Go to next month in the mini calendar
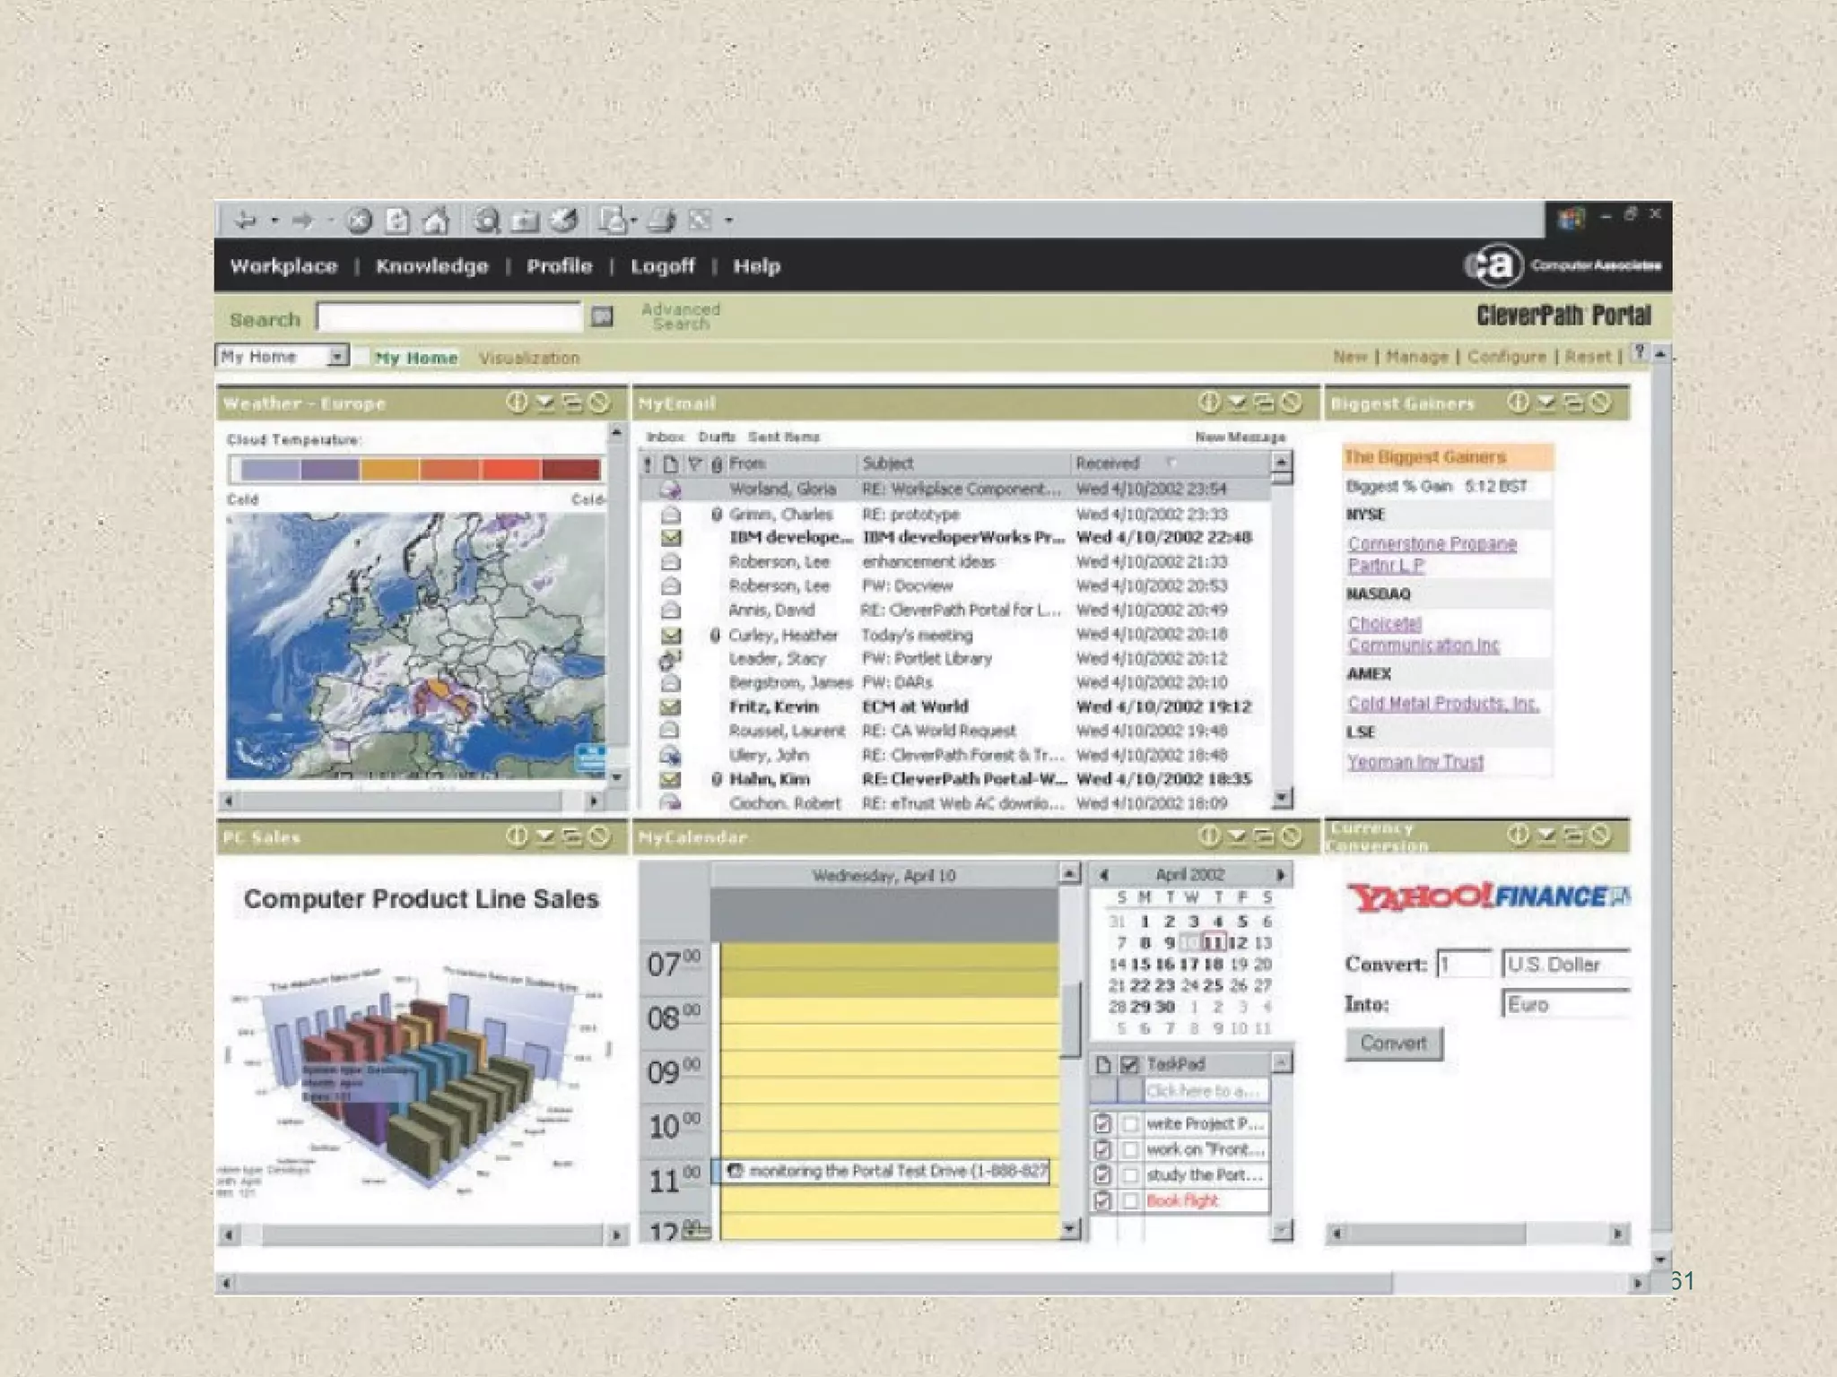The height and width of the screenshot is (1377, 1837). click(1281, 874)
